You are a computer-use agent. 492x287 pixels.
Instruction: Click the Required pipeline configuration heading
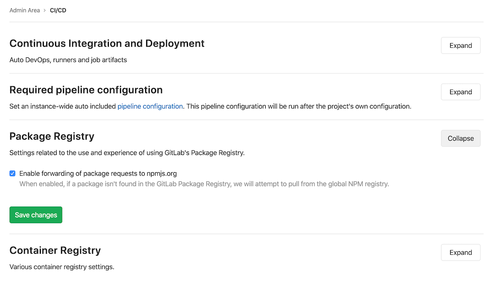tap(86, 90)
